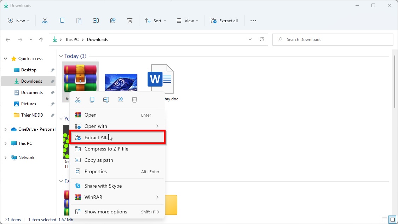Click the Search Downloads field
The width and height of the screenshot is (398, 224).
tap(333, 40)
